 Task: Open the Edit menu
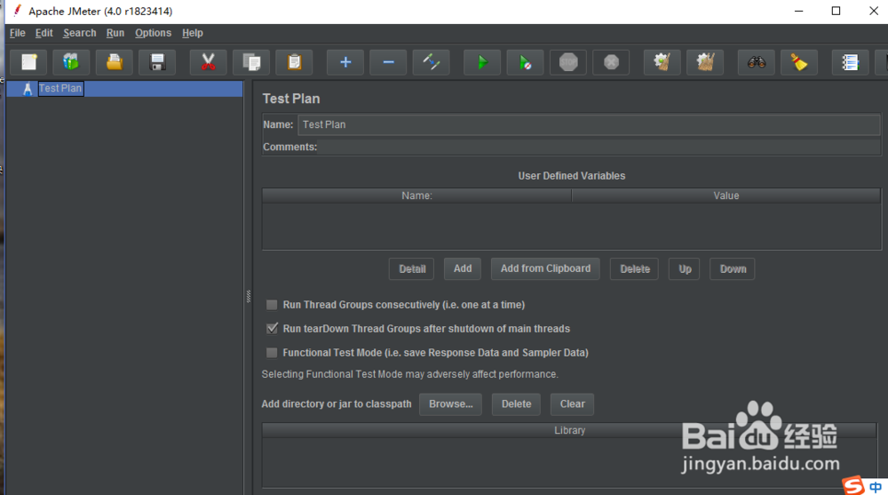[x=44, y=33]
